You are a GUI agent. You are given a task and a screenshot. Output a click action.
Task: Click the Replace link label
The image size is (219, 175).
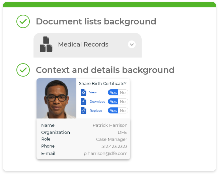[96, 111]
